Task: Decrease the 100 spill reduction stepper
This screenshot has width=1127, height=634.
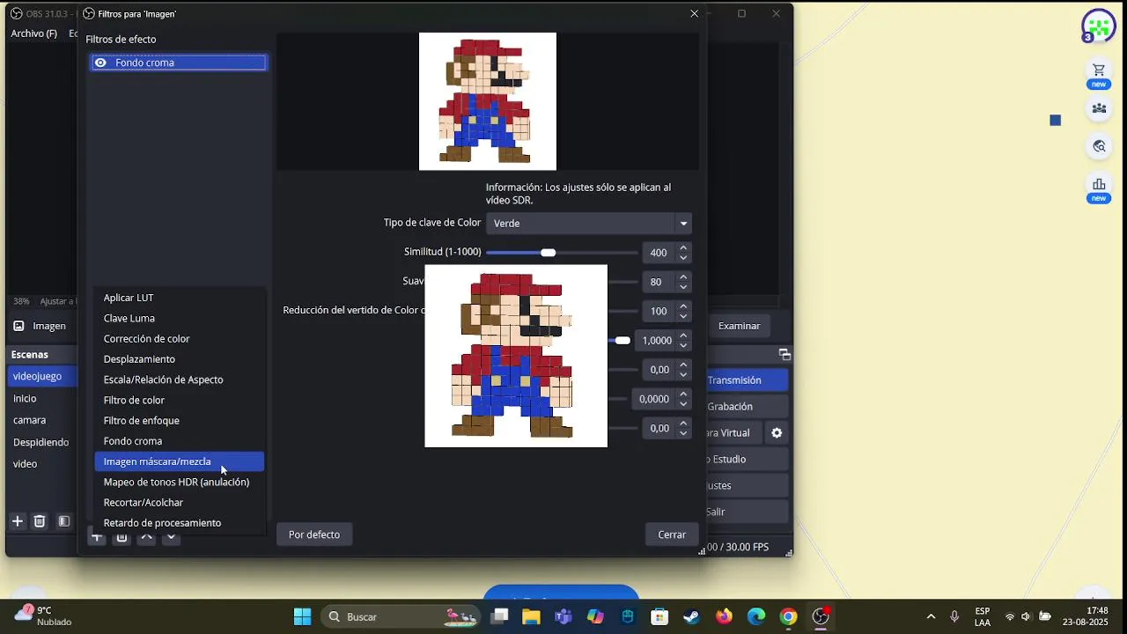Action: (x=683, y=316)
